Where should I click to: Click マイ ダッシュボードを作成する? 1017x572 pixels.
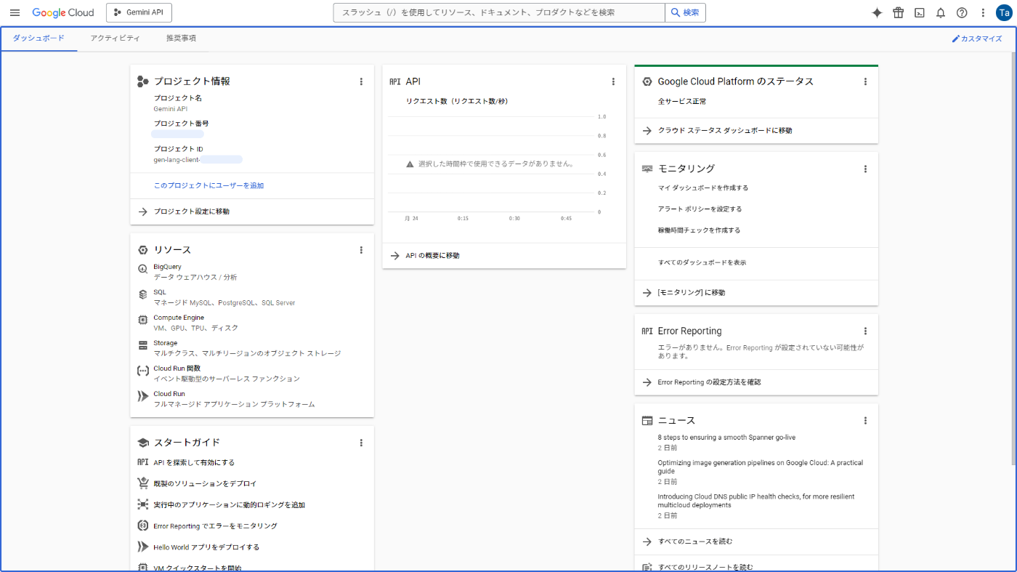point(702,188)
